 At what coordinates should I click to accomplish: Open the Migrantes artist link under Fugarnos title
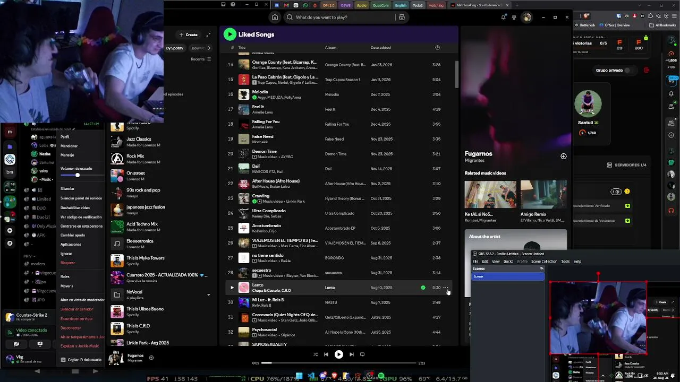(x=474, y=160)
